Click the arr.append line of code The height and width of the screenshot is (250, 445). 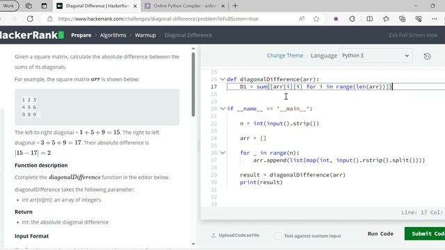coord(339,160)
